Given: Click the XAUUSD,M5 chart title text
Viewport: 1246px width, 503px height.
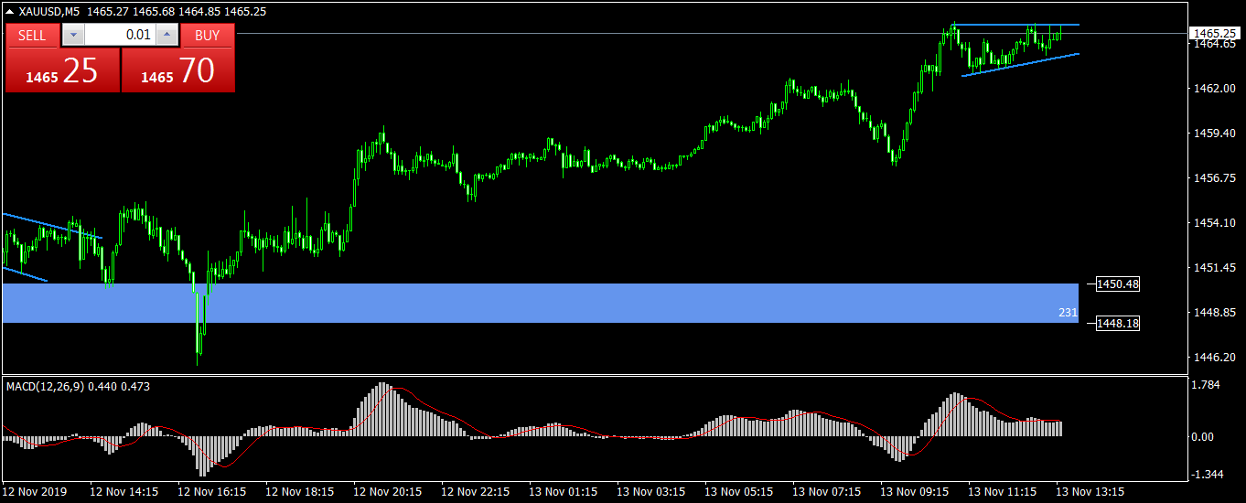Looking at the screenshot, I should [48, 11].
